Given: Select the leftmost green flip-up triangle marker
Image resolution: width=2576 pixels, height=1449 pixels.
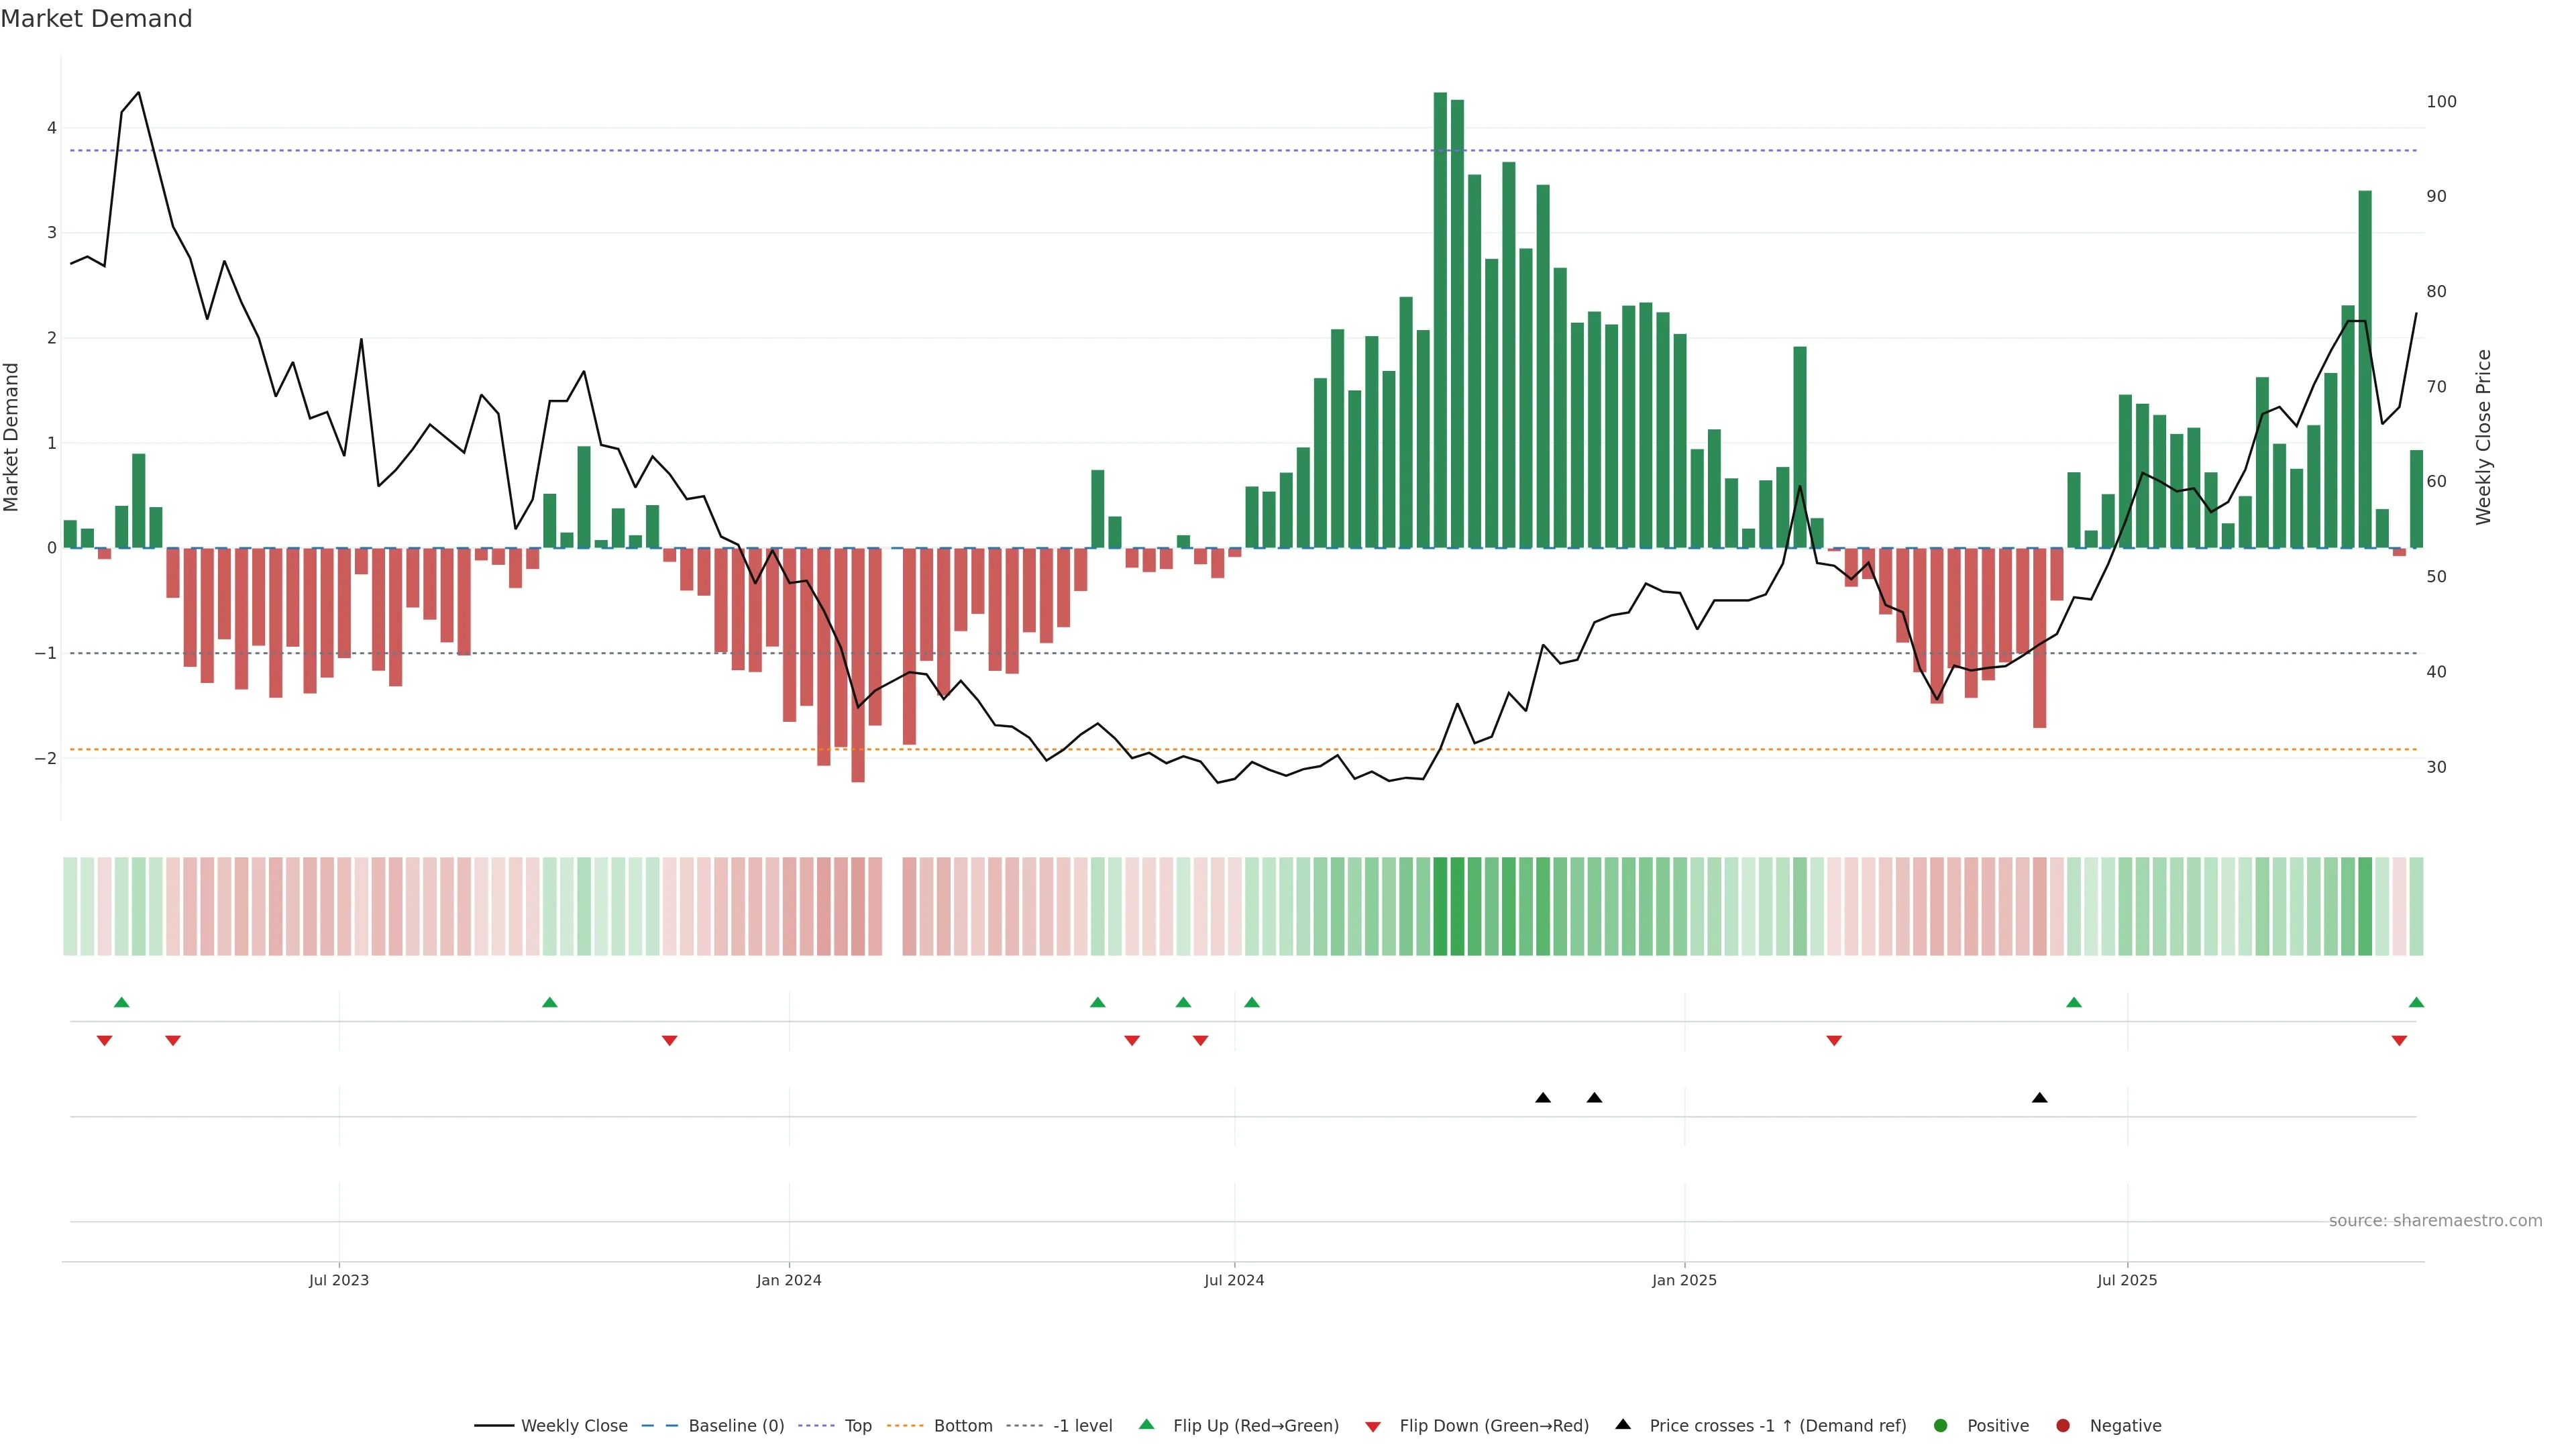Looking at the screenshot, I should 122,1002.
